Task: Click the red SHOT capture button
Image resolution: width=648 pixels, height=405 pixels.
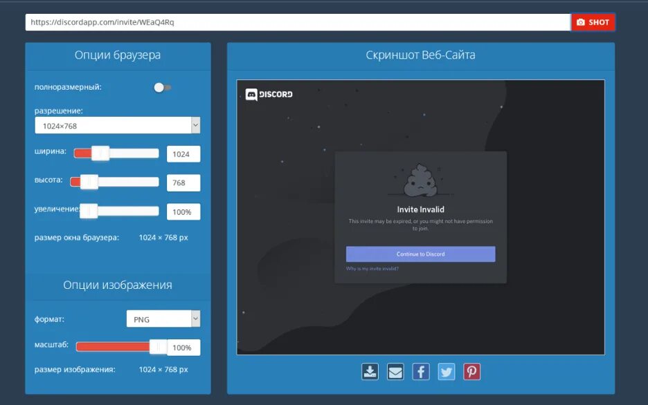Action: point(593,22)
